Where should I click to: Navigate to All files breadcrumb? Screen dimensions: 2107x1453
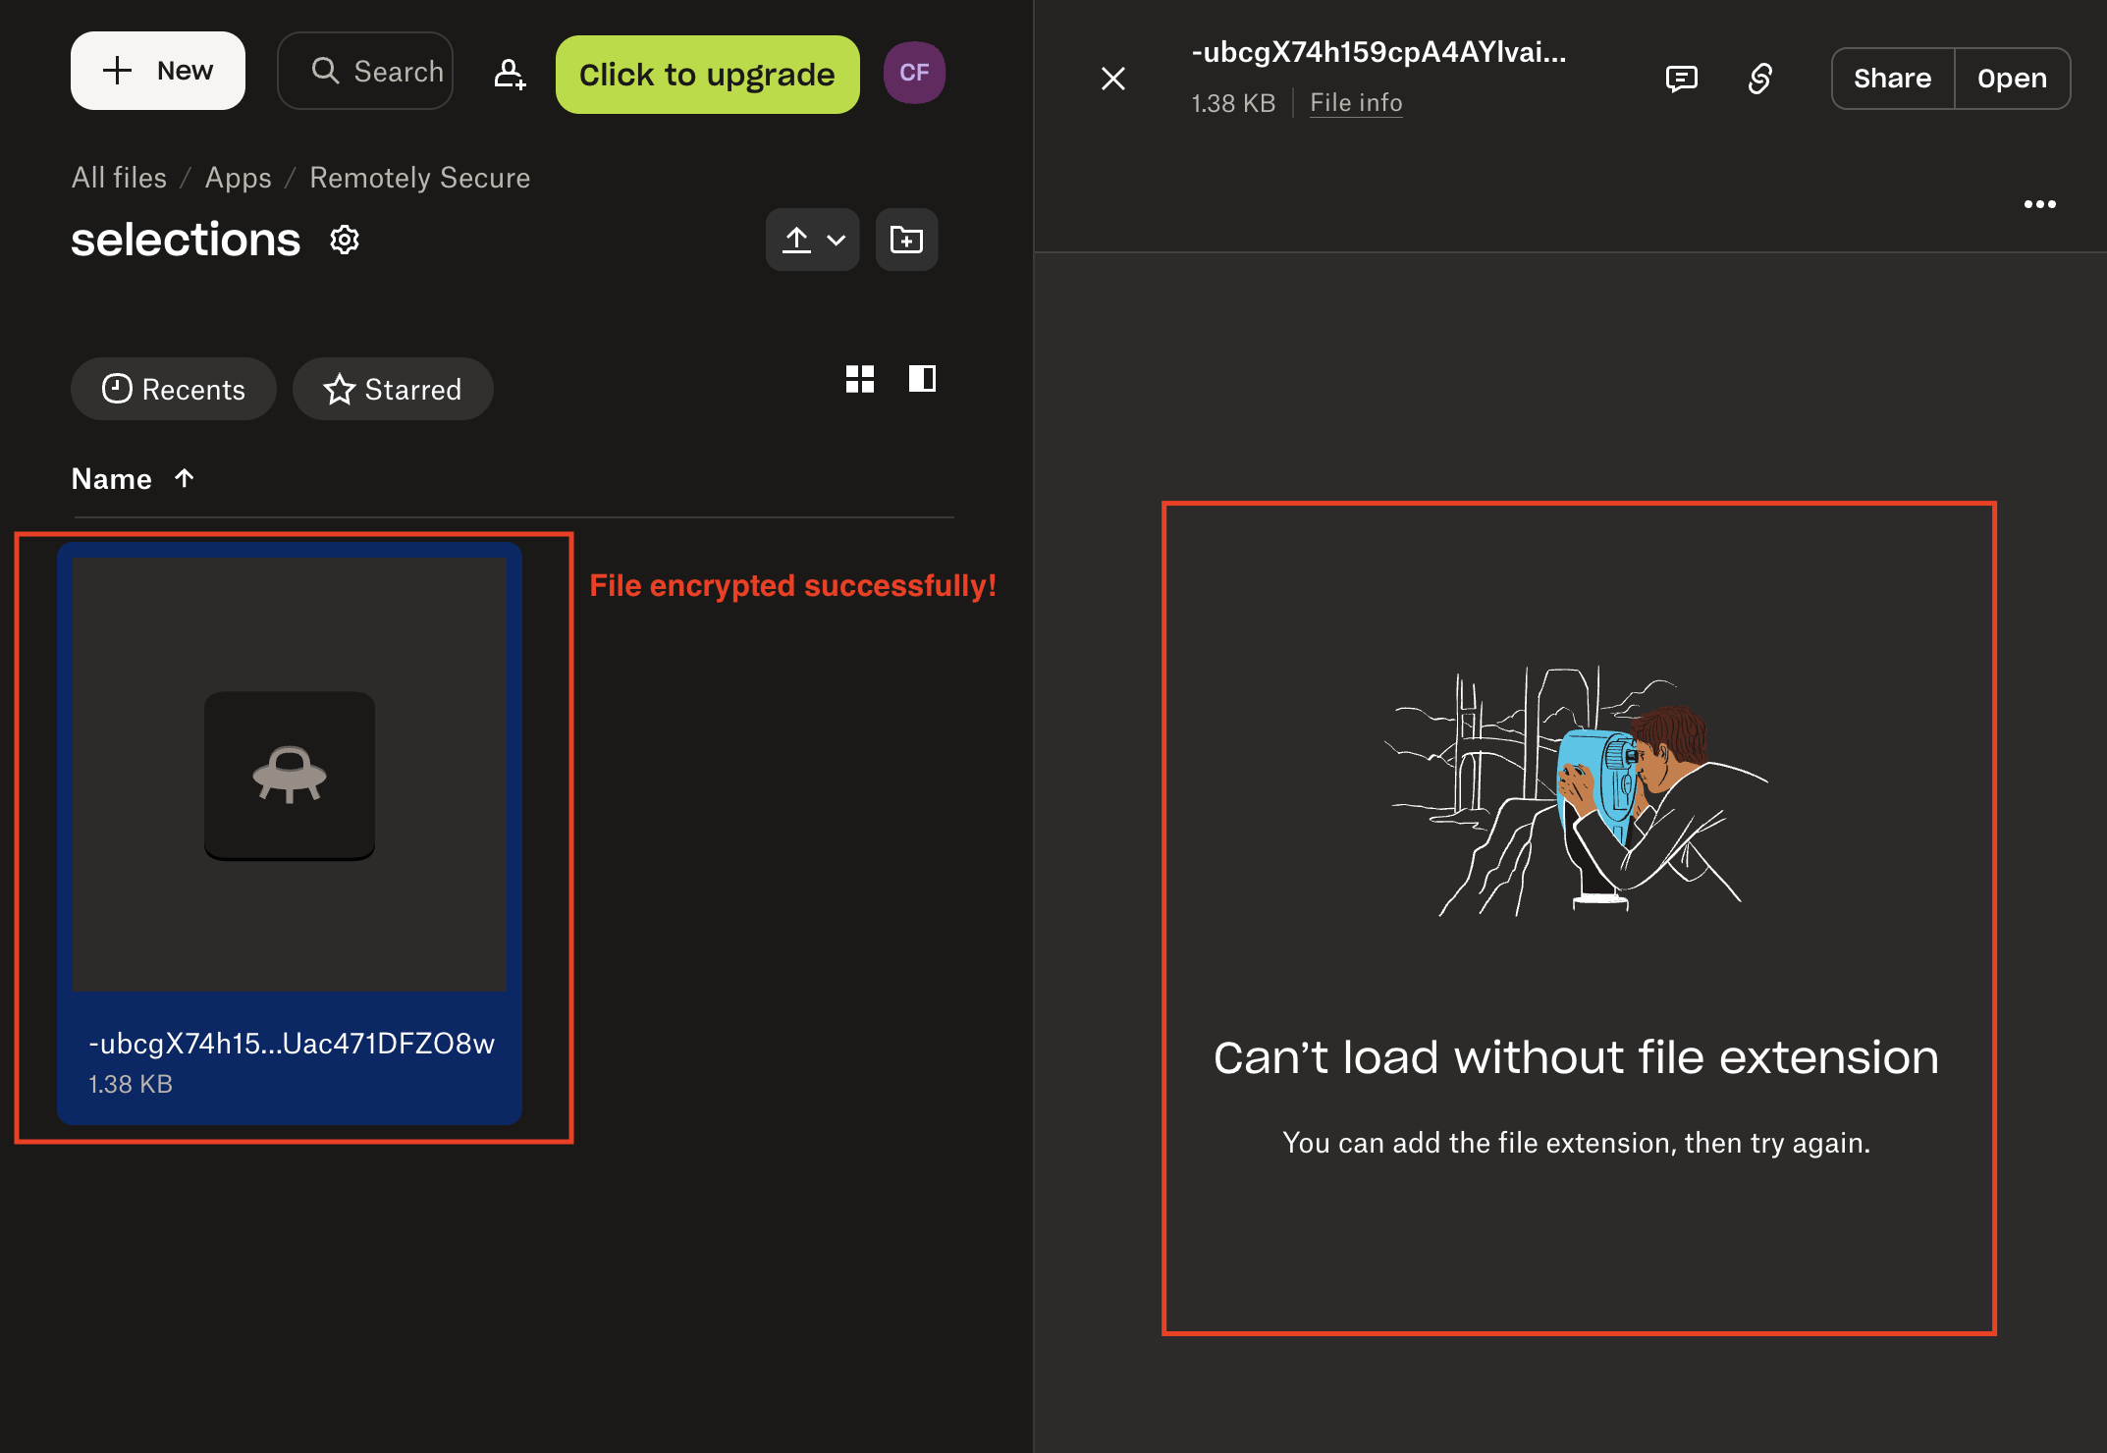pos(118,177)
